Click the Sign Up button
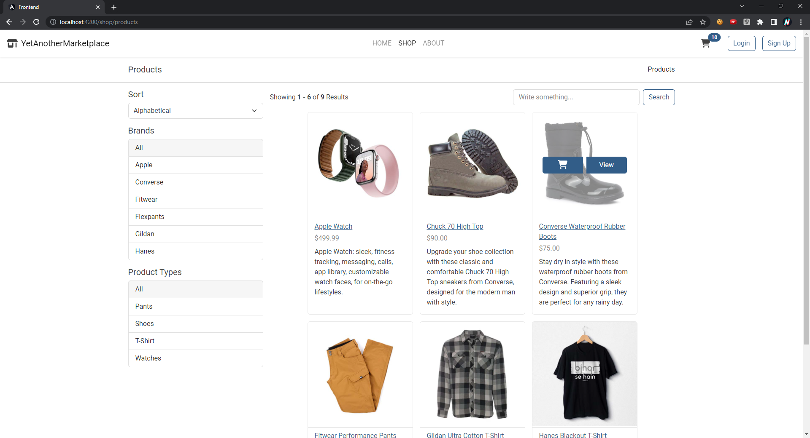 click(779, 43)
